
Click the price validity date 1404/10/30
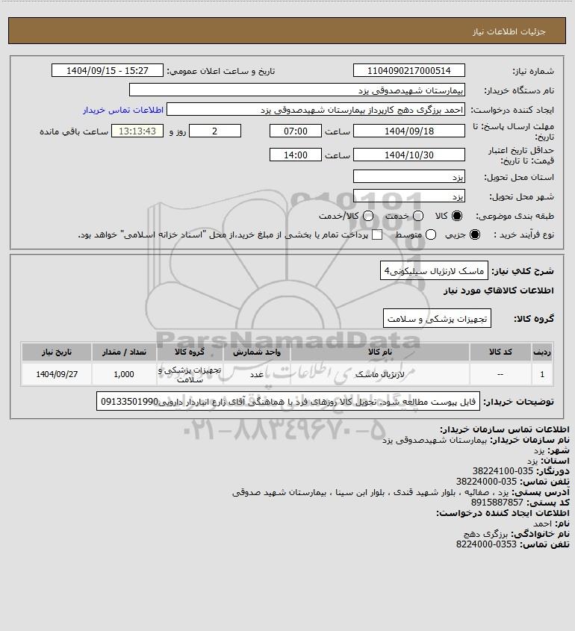pos(408,155)
